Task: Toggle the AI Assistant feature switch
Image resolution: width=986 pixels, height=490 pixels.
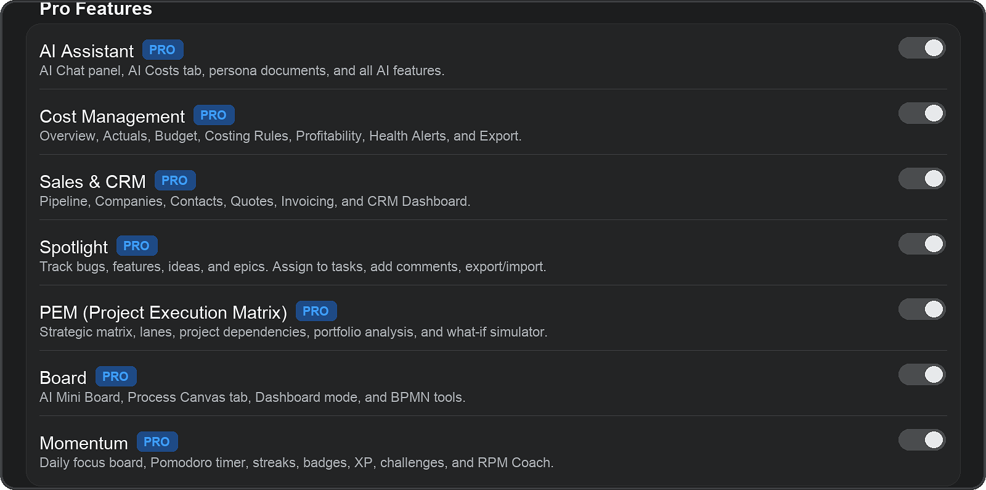Action: [x=922, y=48]
